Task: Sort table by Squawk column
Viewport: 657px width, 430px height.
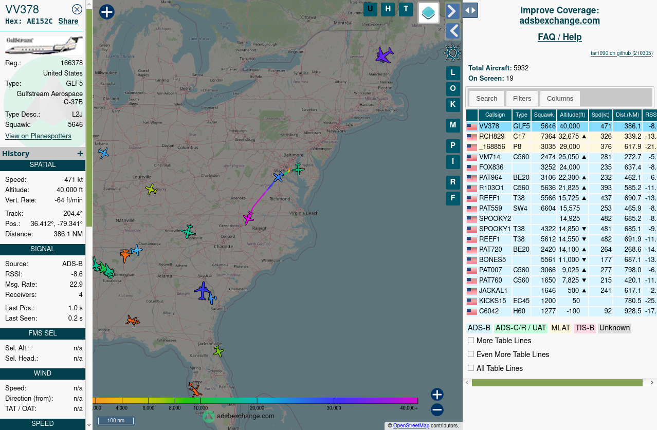Action: 544,115
